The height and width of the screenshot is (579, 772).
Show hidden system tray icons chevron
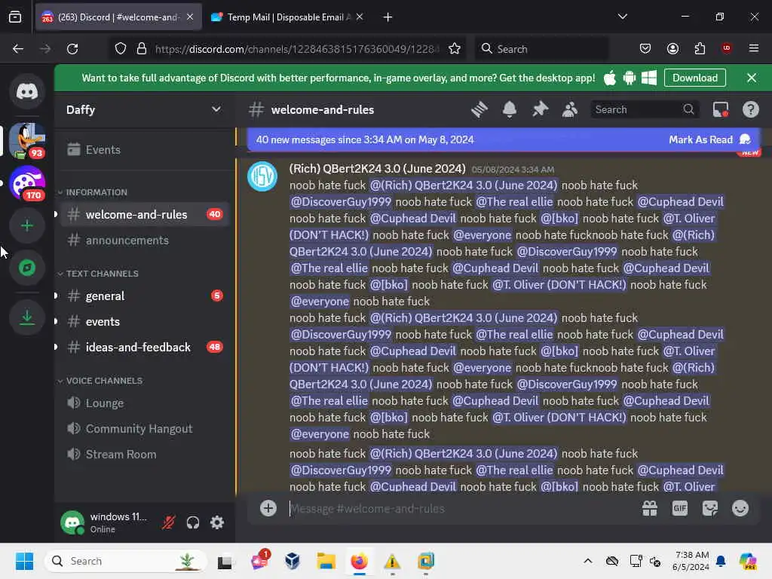pyautogui.click(x=588, y=561)
